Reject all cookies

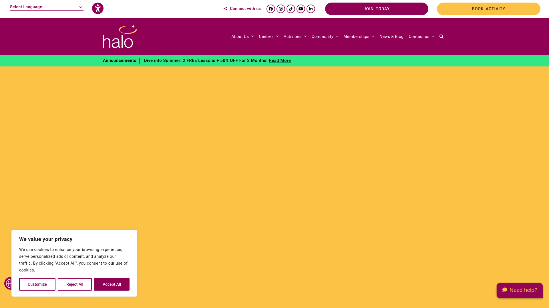pos(75,284)
